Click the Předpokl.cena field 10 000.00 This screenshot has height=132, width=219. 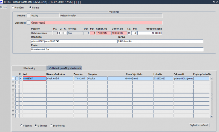[x=150, y=33]
